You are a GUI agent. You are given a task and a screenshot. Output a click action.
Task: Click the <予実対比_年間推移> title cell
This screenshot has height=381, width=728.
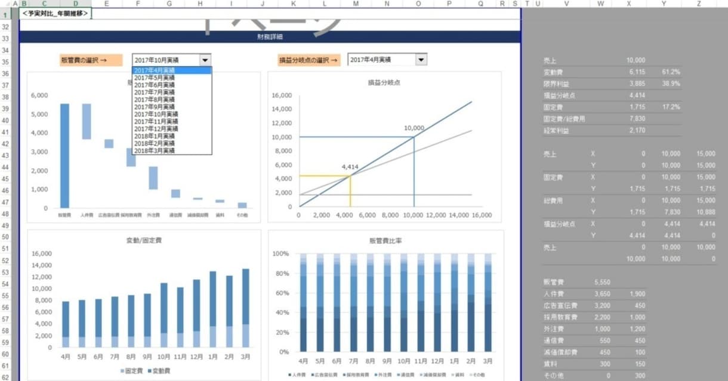click(x=55, y=13)
